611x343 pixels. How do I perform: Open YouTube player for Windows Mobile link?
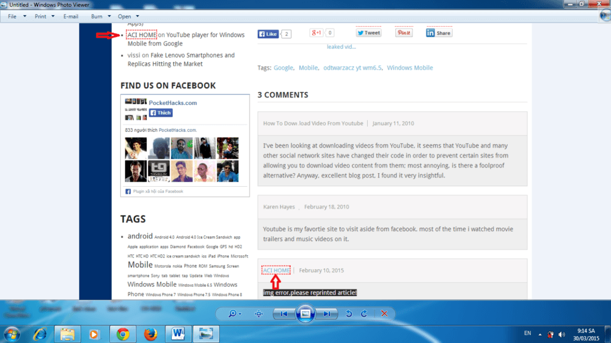click(186, 39)
